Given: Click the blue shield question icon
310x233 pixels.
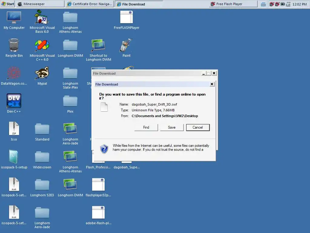Looking at the screenshot, I should 104,149.
